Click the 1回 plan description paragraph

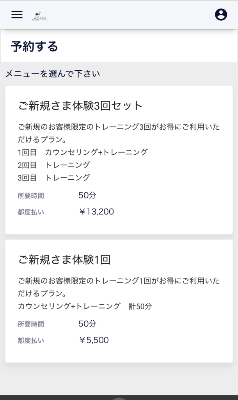tap(119, 287)
